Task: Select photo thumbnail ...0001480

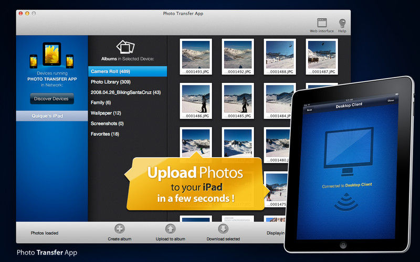Action: point(277,145)
